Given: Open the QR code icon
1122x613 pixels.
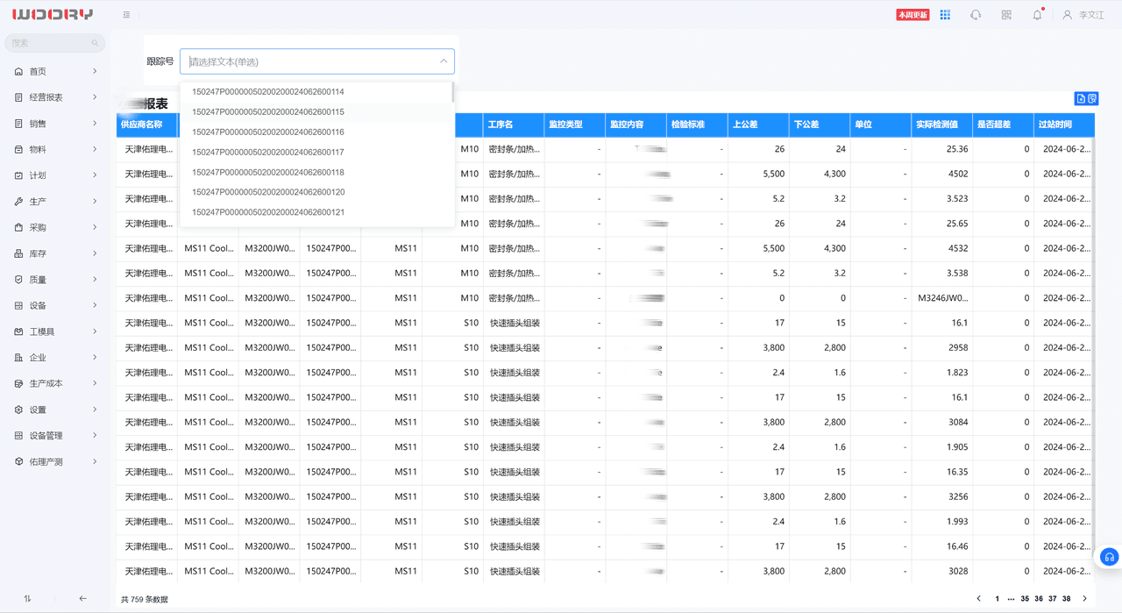Looking at the screenshot, I should coord(1006,15).
